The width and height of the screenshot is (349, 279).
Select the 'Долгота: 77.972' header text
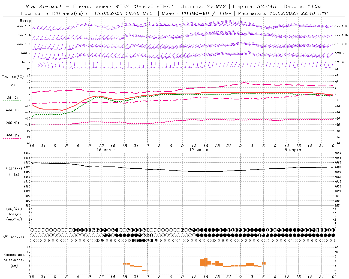tap(203, 7)
